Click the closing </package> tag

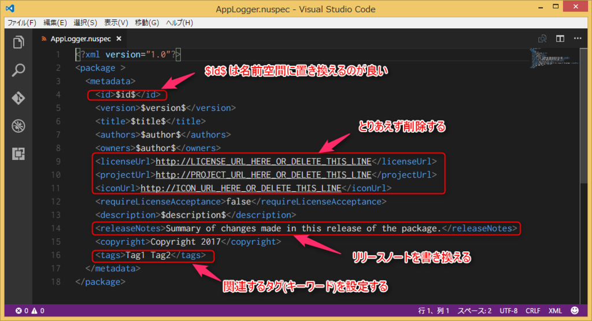(x=101, y=282)
